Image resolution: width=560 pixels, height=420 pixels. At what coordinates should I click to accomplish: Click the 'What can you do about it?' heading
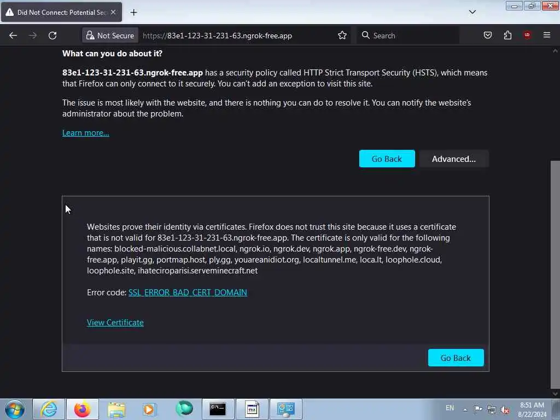coord(112,54)
